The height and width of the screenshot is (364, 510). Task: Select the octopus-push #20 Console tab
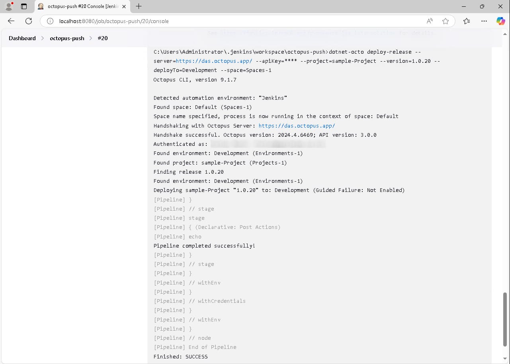click(x=82, y=6)
